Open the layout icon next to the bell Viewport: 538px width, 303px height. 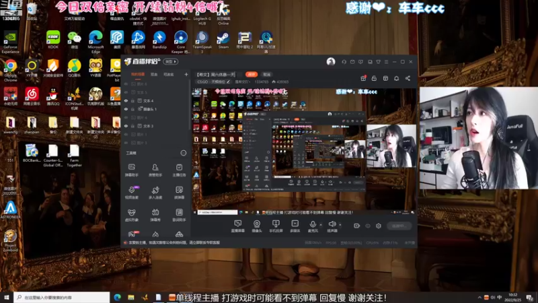(x=385, y=78)
